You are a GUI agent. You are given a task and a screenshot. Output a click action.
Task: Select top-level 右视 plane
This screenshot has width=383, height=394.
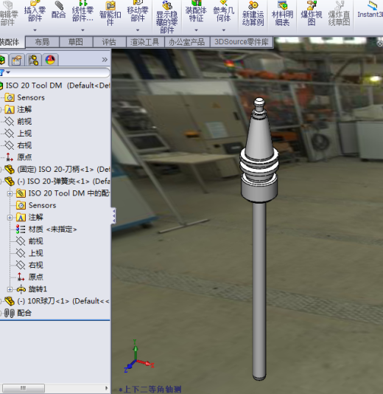18,145
